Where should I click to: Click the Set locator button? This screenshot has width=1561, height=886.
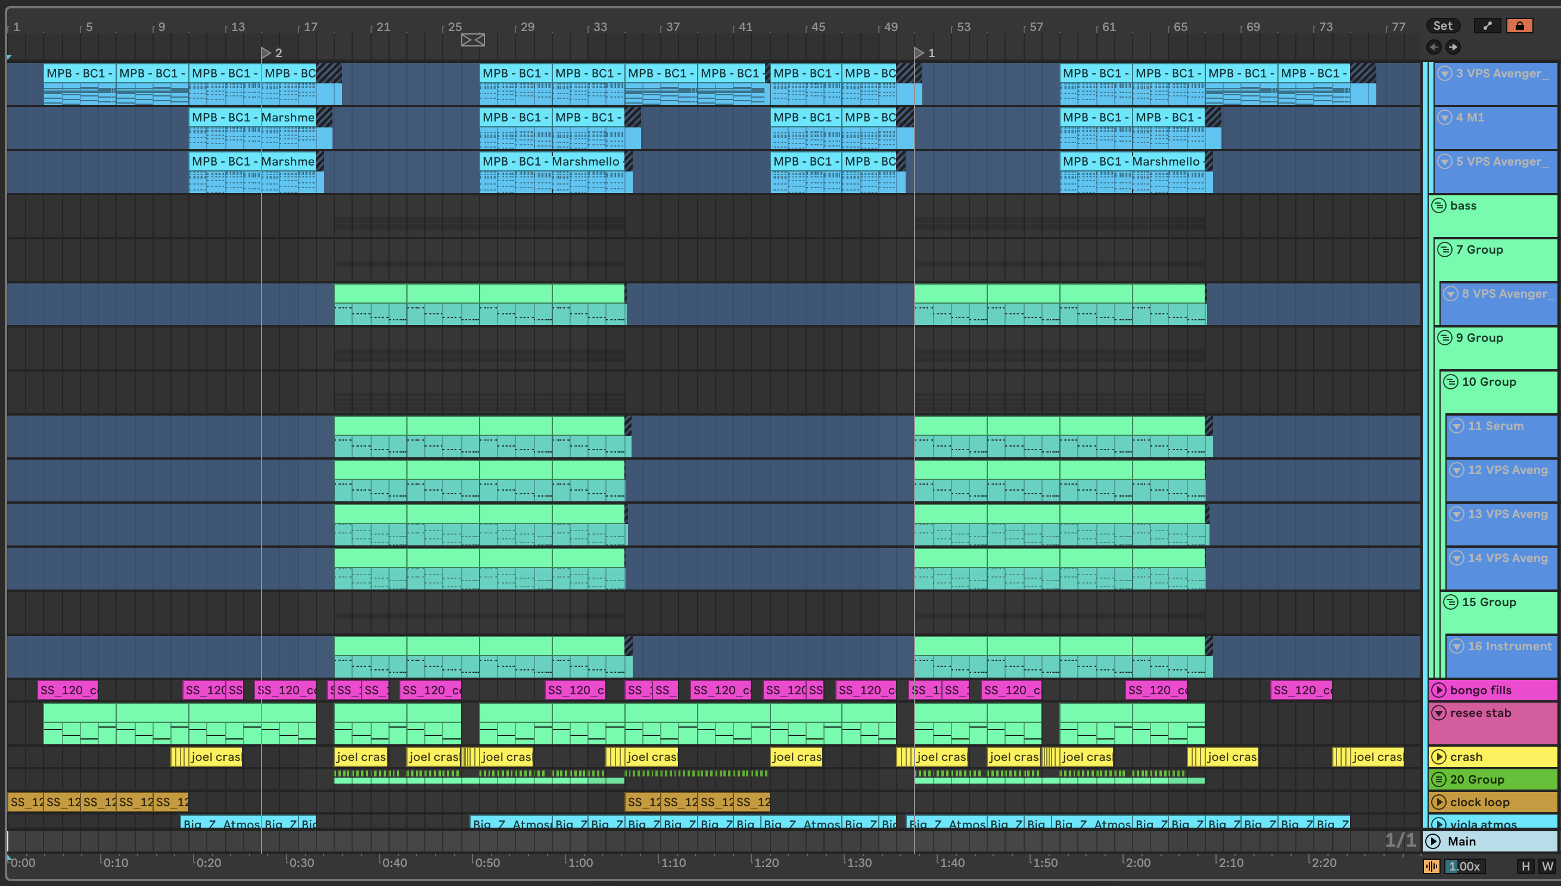(1442, 26)
